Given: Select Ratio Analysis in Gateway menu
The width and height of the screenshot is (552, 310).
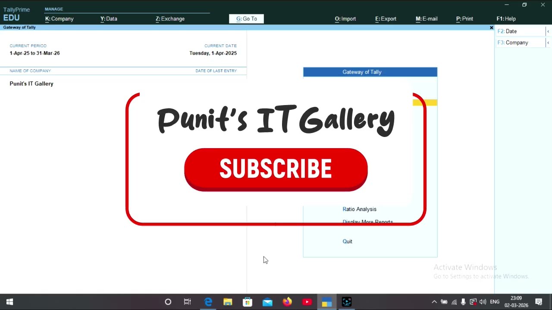Looking at the screenshot, I should click(359, 209).
